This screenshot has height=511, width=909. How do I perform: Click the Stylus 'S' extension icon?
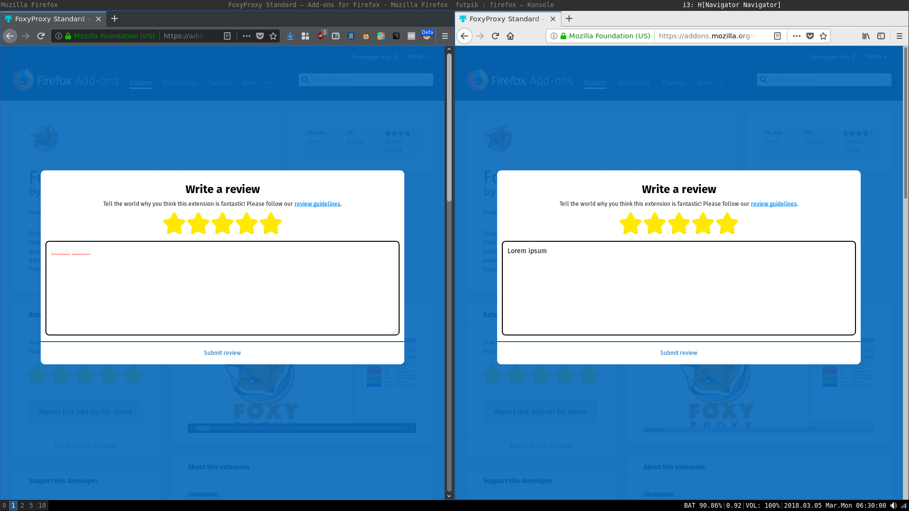click(x=381, y=36)
